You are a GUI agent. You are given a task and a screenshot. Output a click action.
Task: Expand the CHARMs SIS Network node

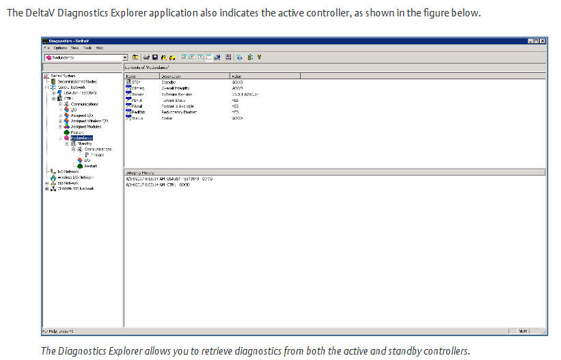[46, 189]
